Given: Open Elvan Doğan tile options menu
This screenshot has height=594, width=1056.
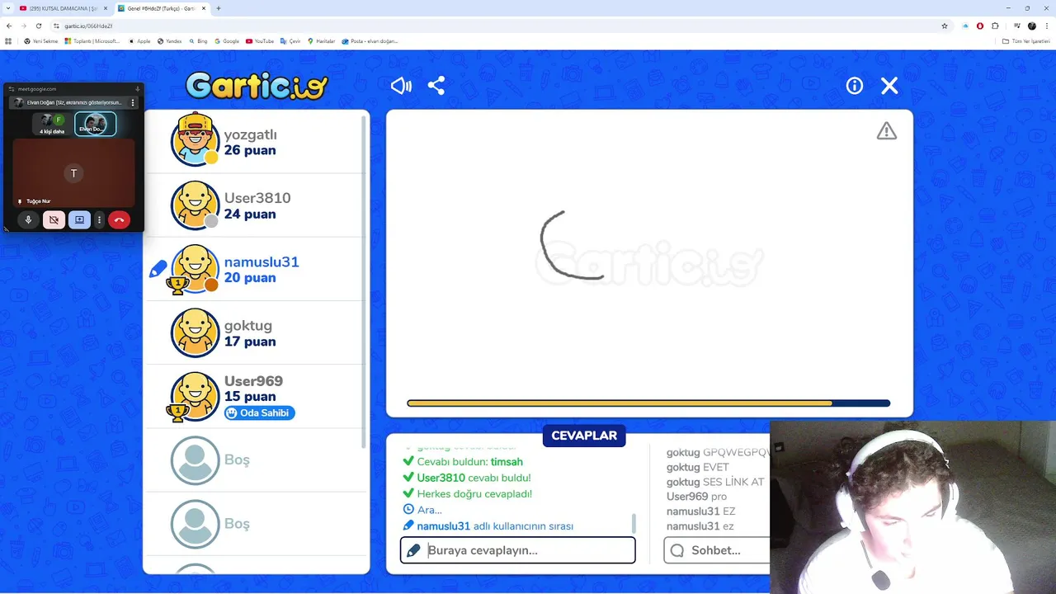Looking at the screenshot, I should pos(133,103).
